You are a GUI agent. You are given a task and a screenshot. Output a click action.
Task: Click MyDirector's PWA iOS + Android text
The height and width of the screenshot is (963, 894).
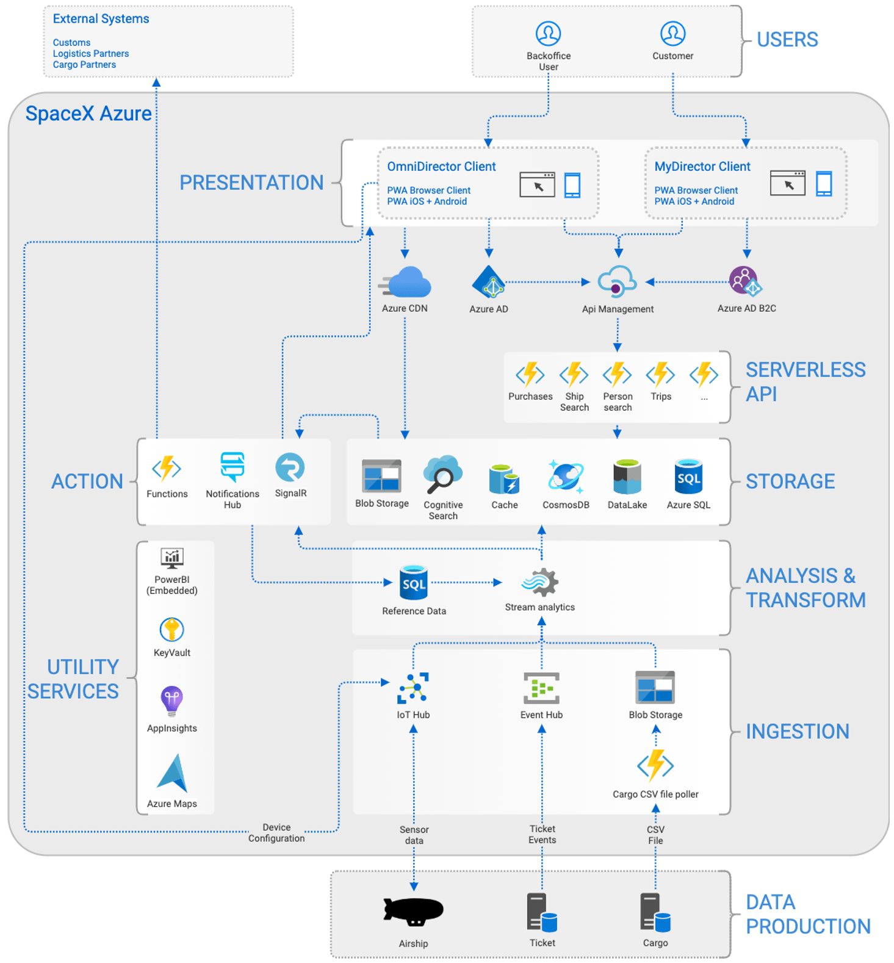[694, 201]
